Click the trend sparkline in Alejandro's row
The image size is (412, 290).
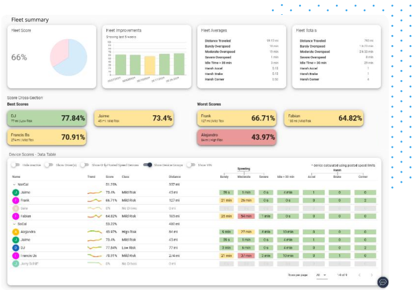(x=94, y=232)
